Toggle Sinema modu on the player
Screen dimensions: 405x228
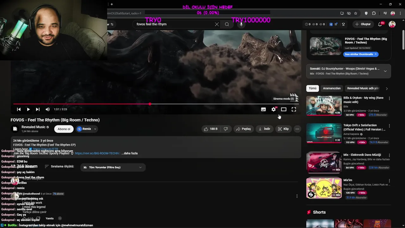pyautogui.click(x=283, y=109)
